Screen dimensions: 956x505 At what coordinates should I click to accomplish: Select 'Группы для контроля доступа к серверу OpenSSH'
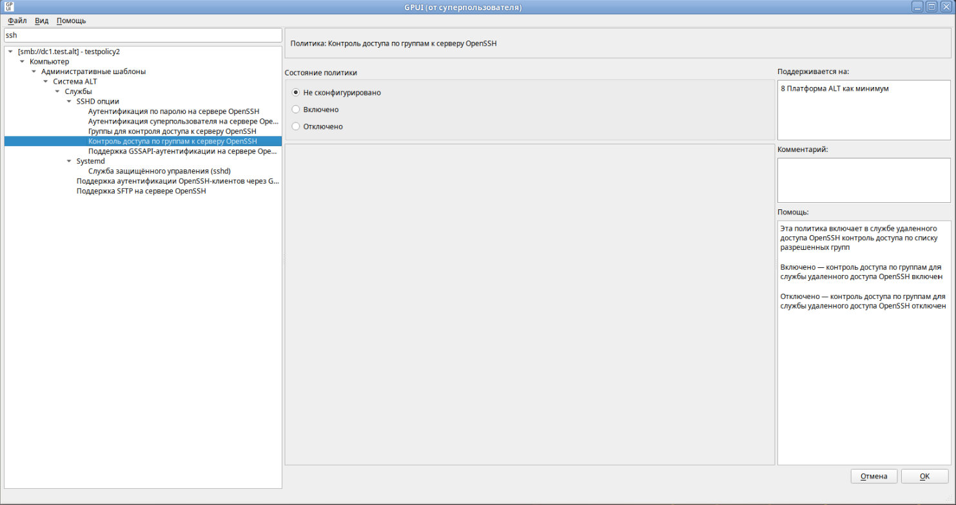[x=172, y=131]
